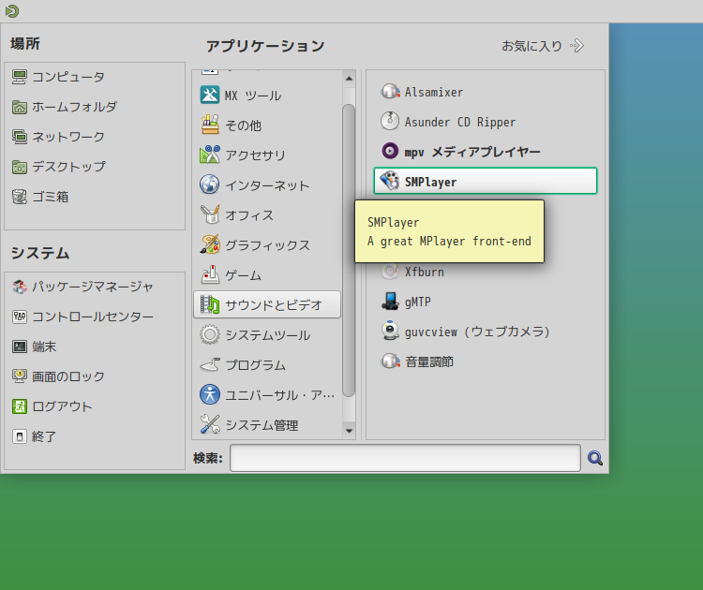Select the インターネット globe icon

(210, 184)
